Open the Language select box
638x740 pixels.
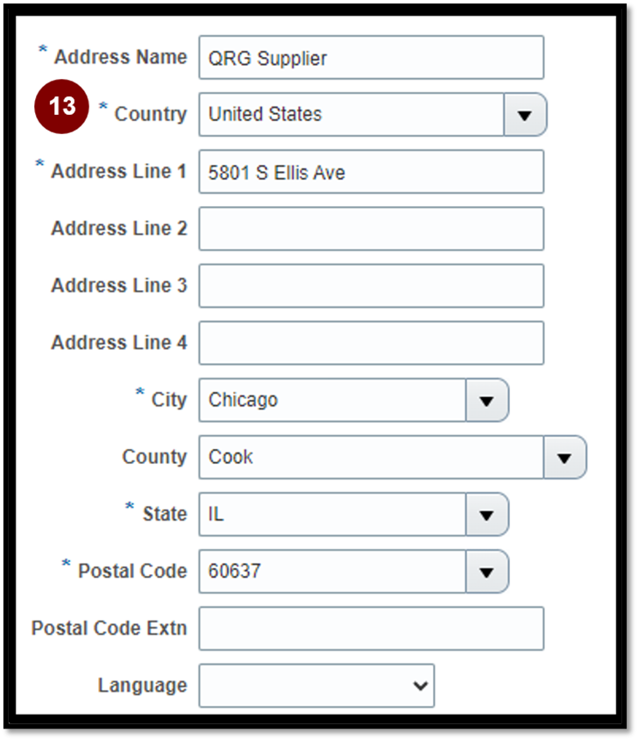pos(316,686)
